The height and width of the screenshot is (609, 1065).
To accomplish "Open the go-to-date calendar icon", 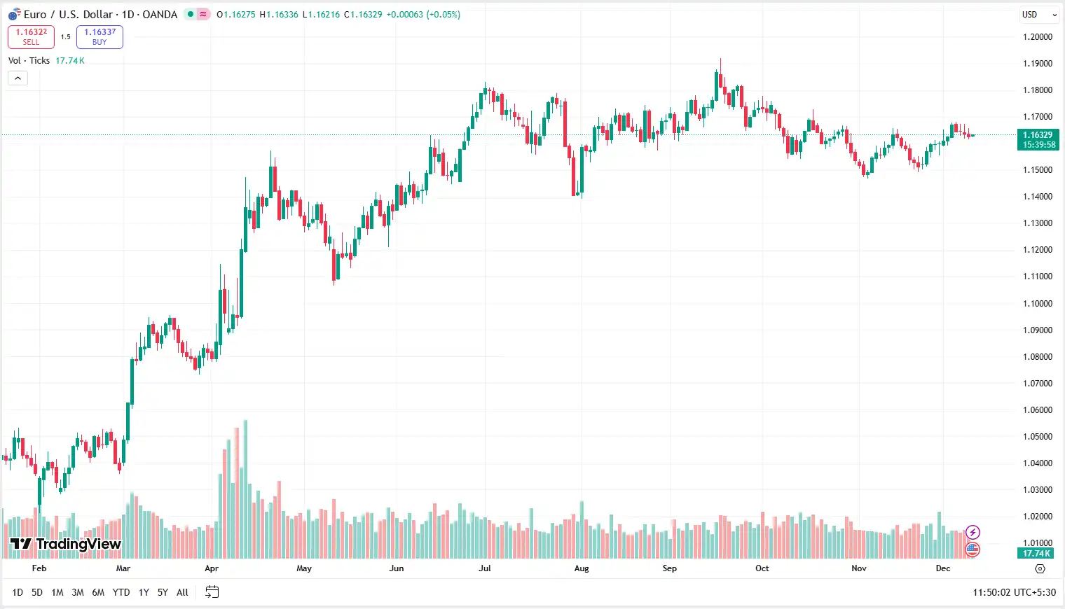I will [x=212, y=591].
